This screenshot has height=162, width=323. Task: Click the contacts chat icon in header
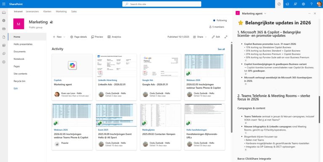pos(295,4)
